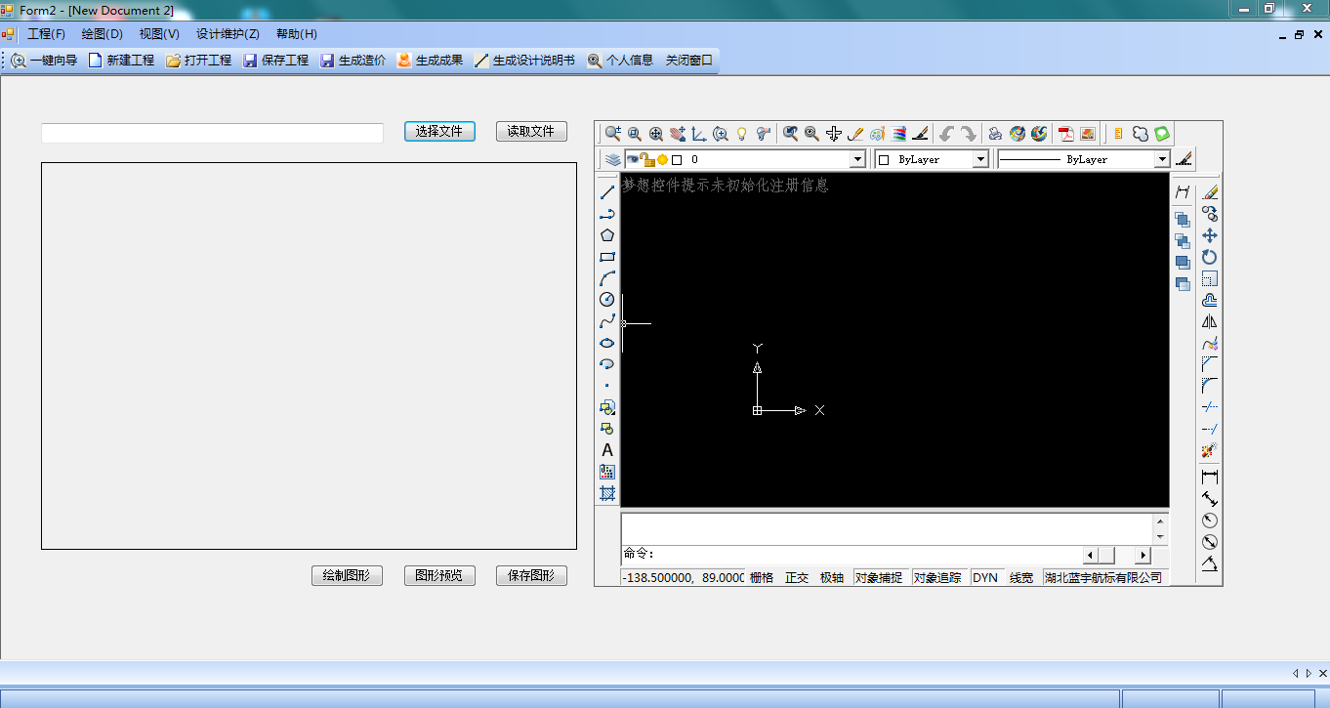The image size is (1330, 708).
Task: Click the command line 命令 input
Action: coord(852,555)
